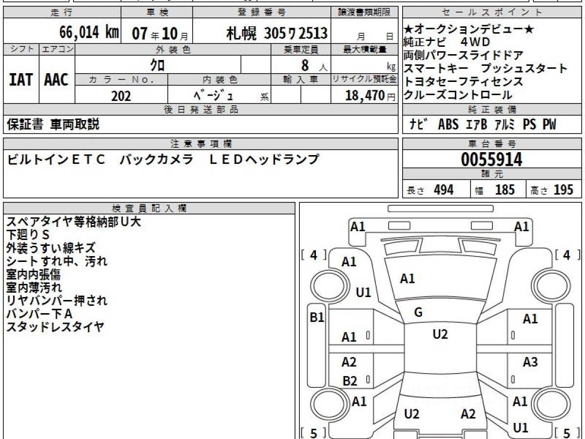Click the inspection date 07年10月
Viewport: 585px width, 439px height.
click(x=160, y=34)
